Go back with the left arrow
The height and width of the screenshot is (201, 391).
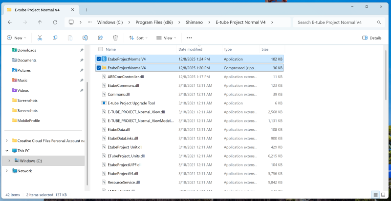(x=10, y=22)
